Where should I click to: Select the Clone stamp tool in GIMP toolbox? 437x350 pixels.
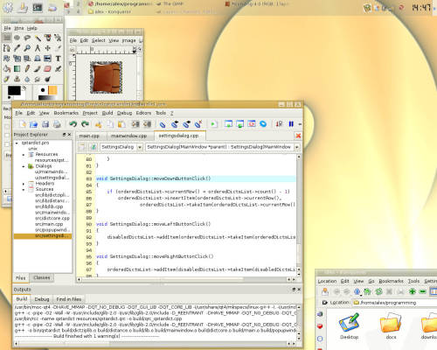click(17, 79)
